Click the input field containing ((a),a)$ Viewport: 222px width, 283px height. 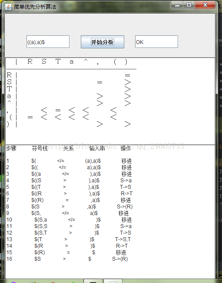pos(48,42)
